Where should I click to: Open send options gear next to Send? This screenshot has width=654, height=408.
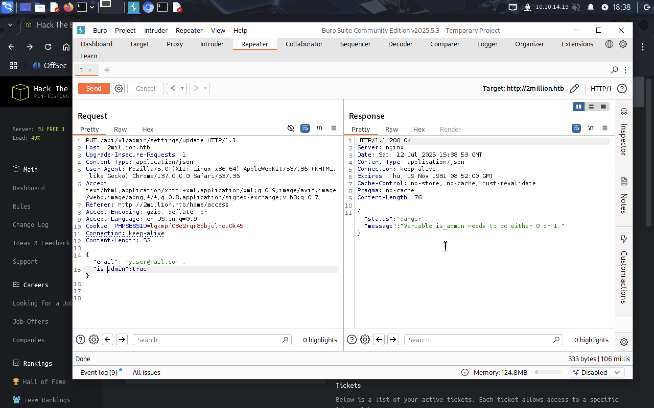(118, 88)
